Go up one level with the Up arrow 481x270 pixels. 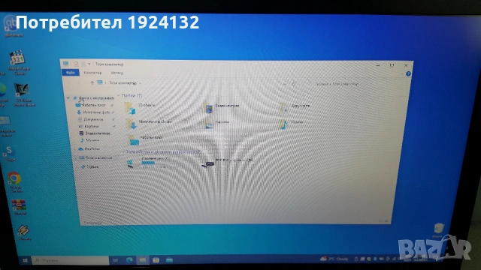coord(92,82)
